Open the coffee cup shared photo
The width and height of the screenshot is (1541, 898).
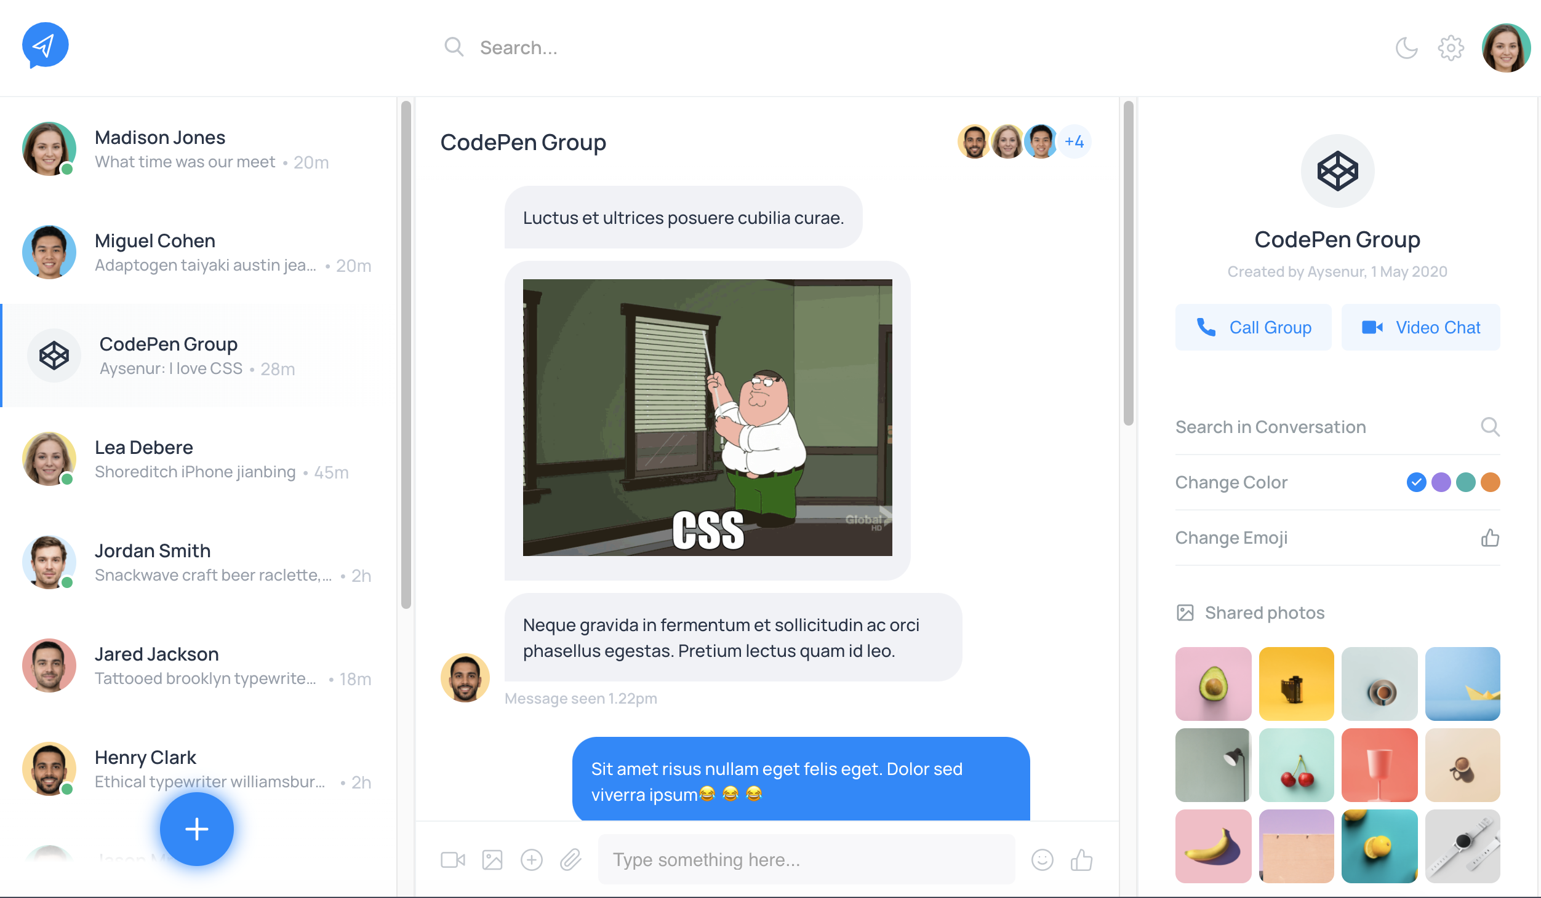(1379, 684)
